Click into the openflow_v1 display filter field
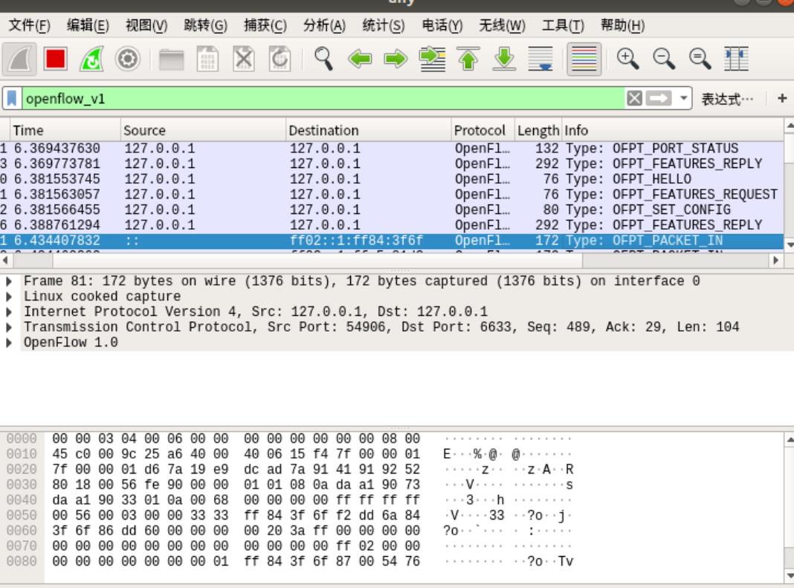This screenshot has height=588, width=794. [323, 98]
